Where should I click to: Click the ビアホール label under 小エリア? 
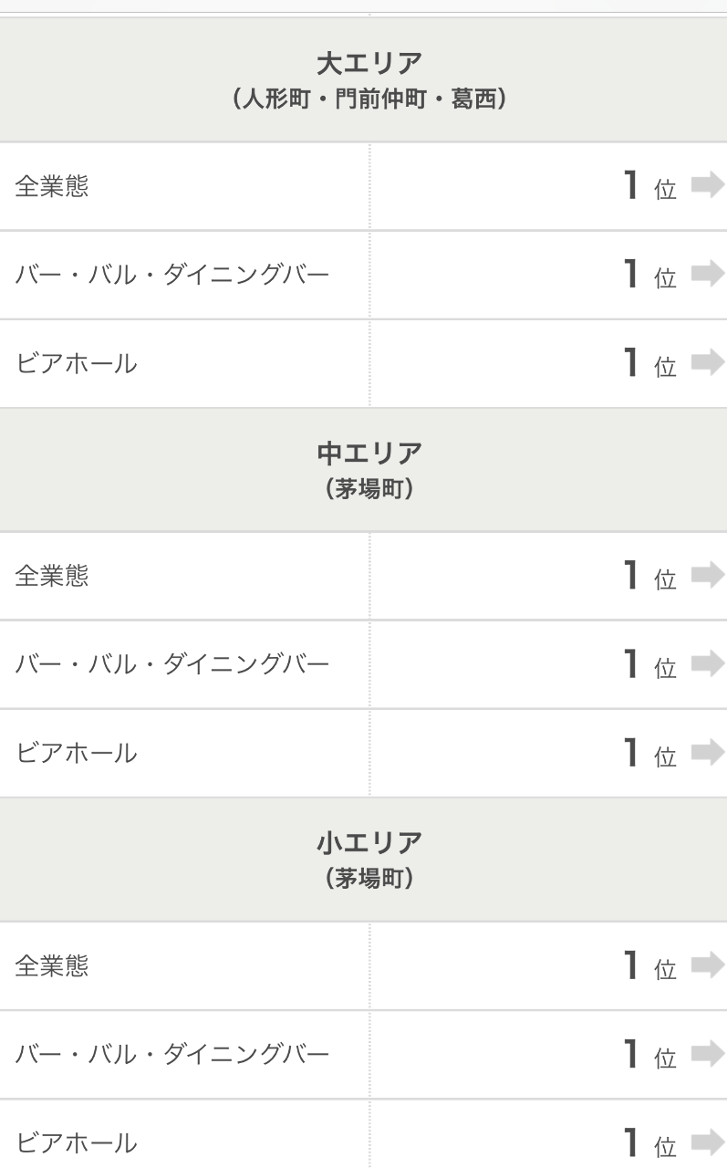(77, 1143)
